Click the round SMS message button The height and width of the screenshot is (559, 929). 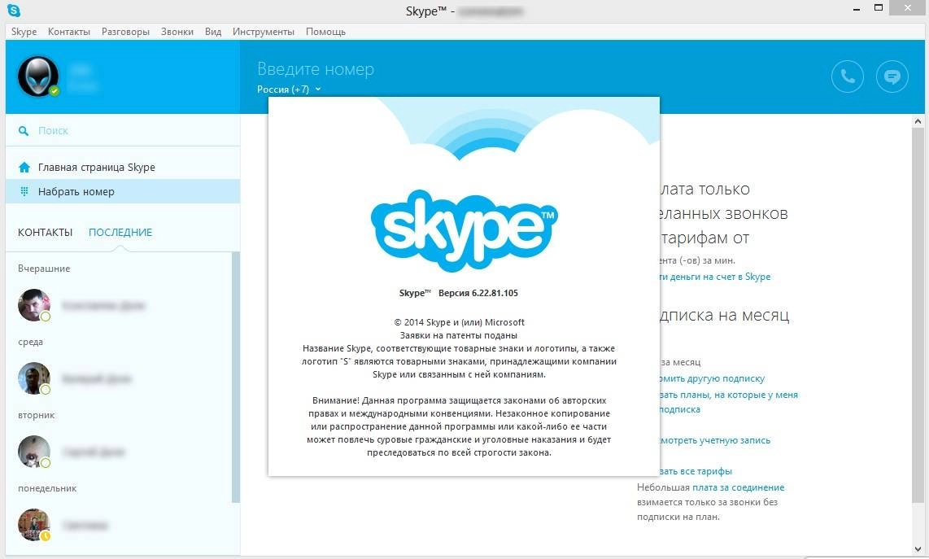pyautogui.click(x=892, y=76)
